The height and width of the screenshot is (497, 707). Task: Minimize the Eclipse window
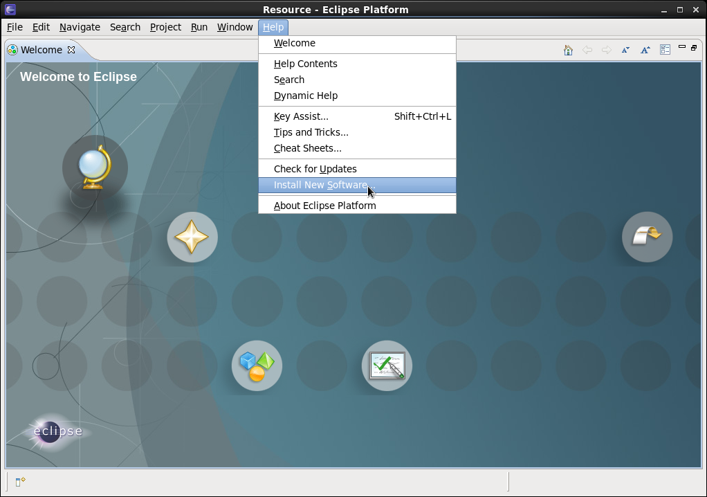click(664, 10)
